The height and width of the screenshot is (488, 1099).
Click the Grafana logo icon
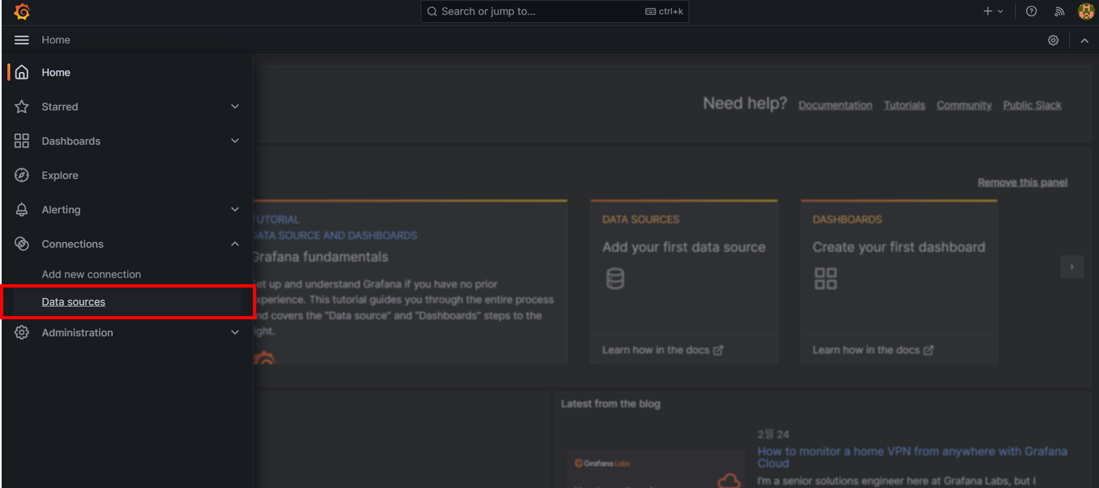coord(22,12)
